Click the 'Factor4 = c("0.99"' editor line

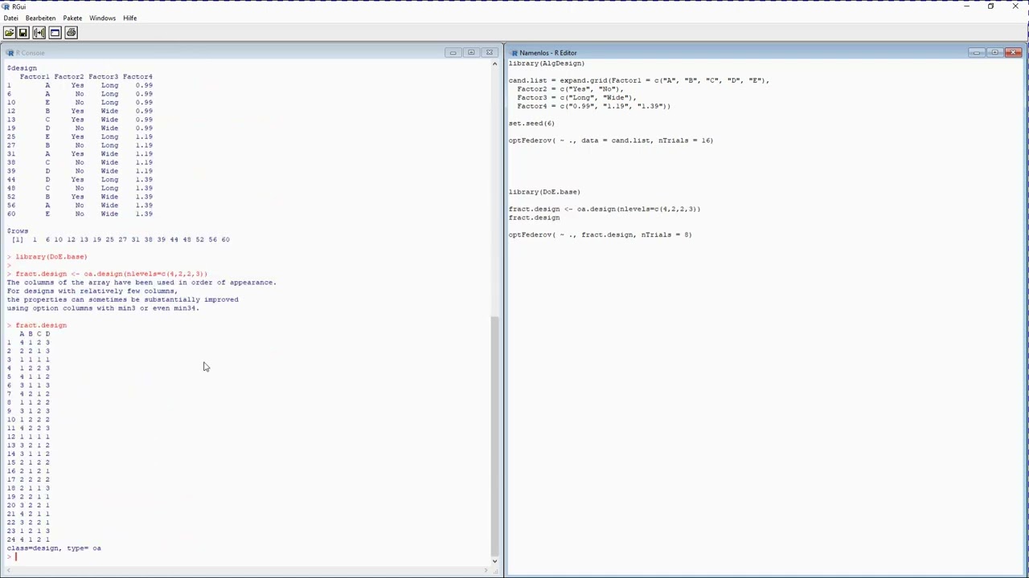point(593,106)
